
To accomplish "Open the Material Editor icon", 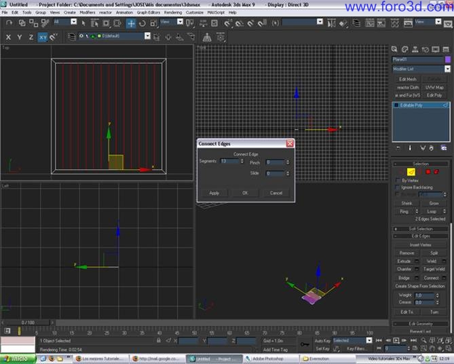I will [x=395, y=23].
